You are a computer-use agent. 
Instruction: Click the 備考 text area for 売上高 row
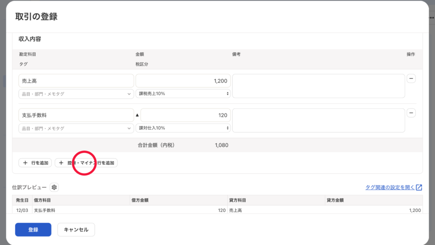[319, 86]
